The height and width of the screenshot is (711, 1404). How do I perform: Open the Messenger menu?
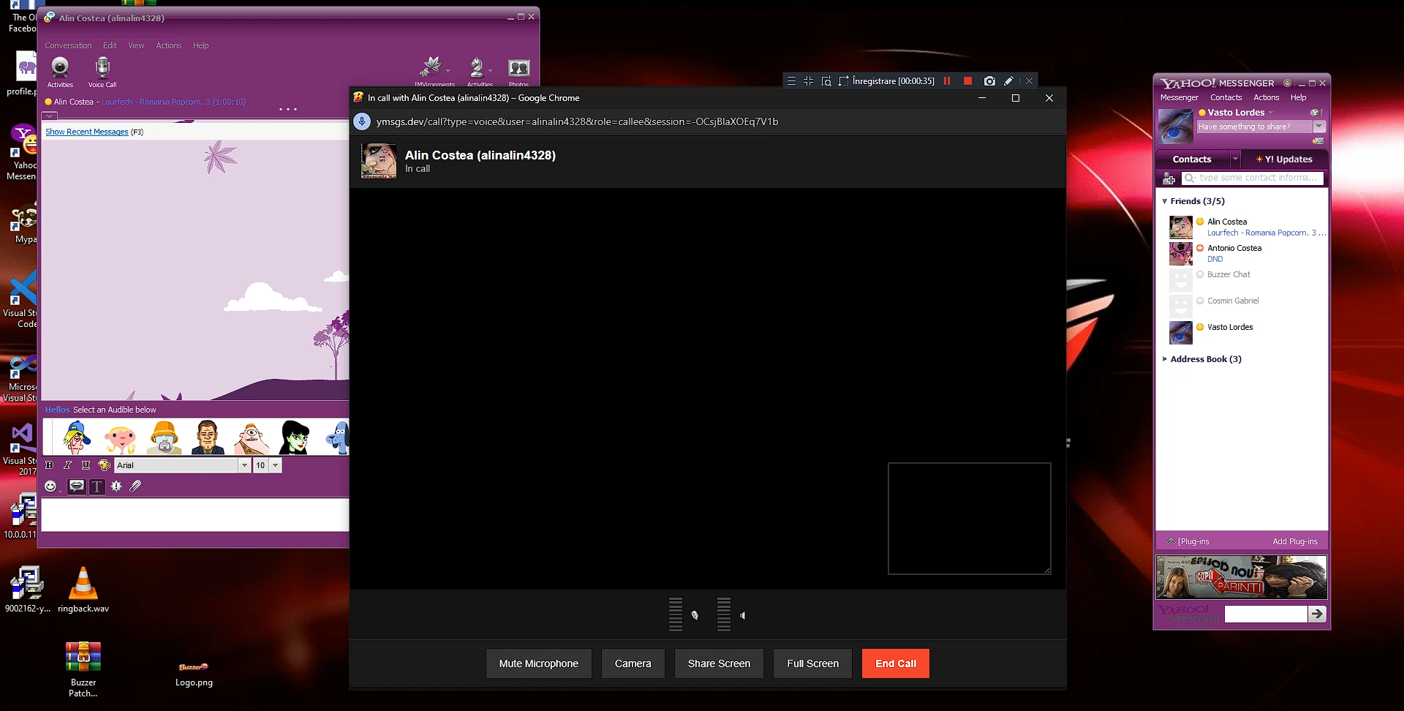pos(1179,97)
